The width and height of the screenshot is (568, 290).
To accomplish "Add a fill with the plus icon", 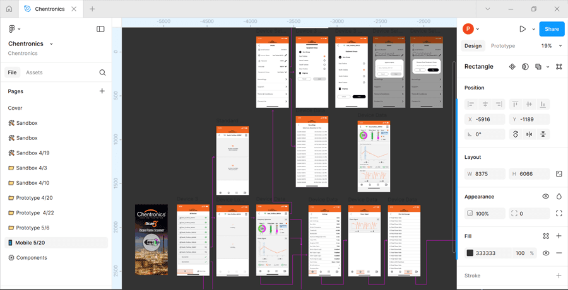I will coord(559,236).
